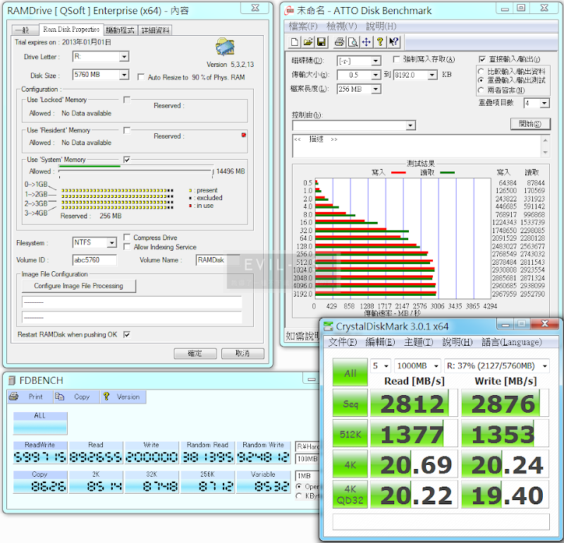Select 兩者皆非 radio button in ATTO
The height and width of the screenshot is (543, 564).
tap(481, 90)
